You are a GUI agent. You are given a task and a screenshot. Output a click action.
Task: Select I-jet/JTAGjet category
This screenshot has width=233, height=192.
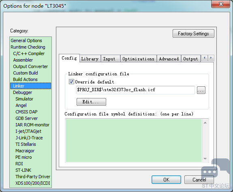click(x=28, y=131)
